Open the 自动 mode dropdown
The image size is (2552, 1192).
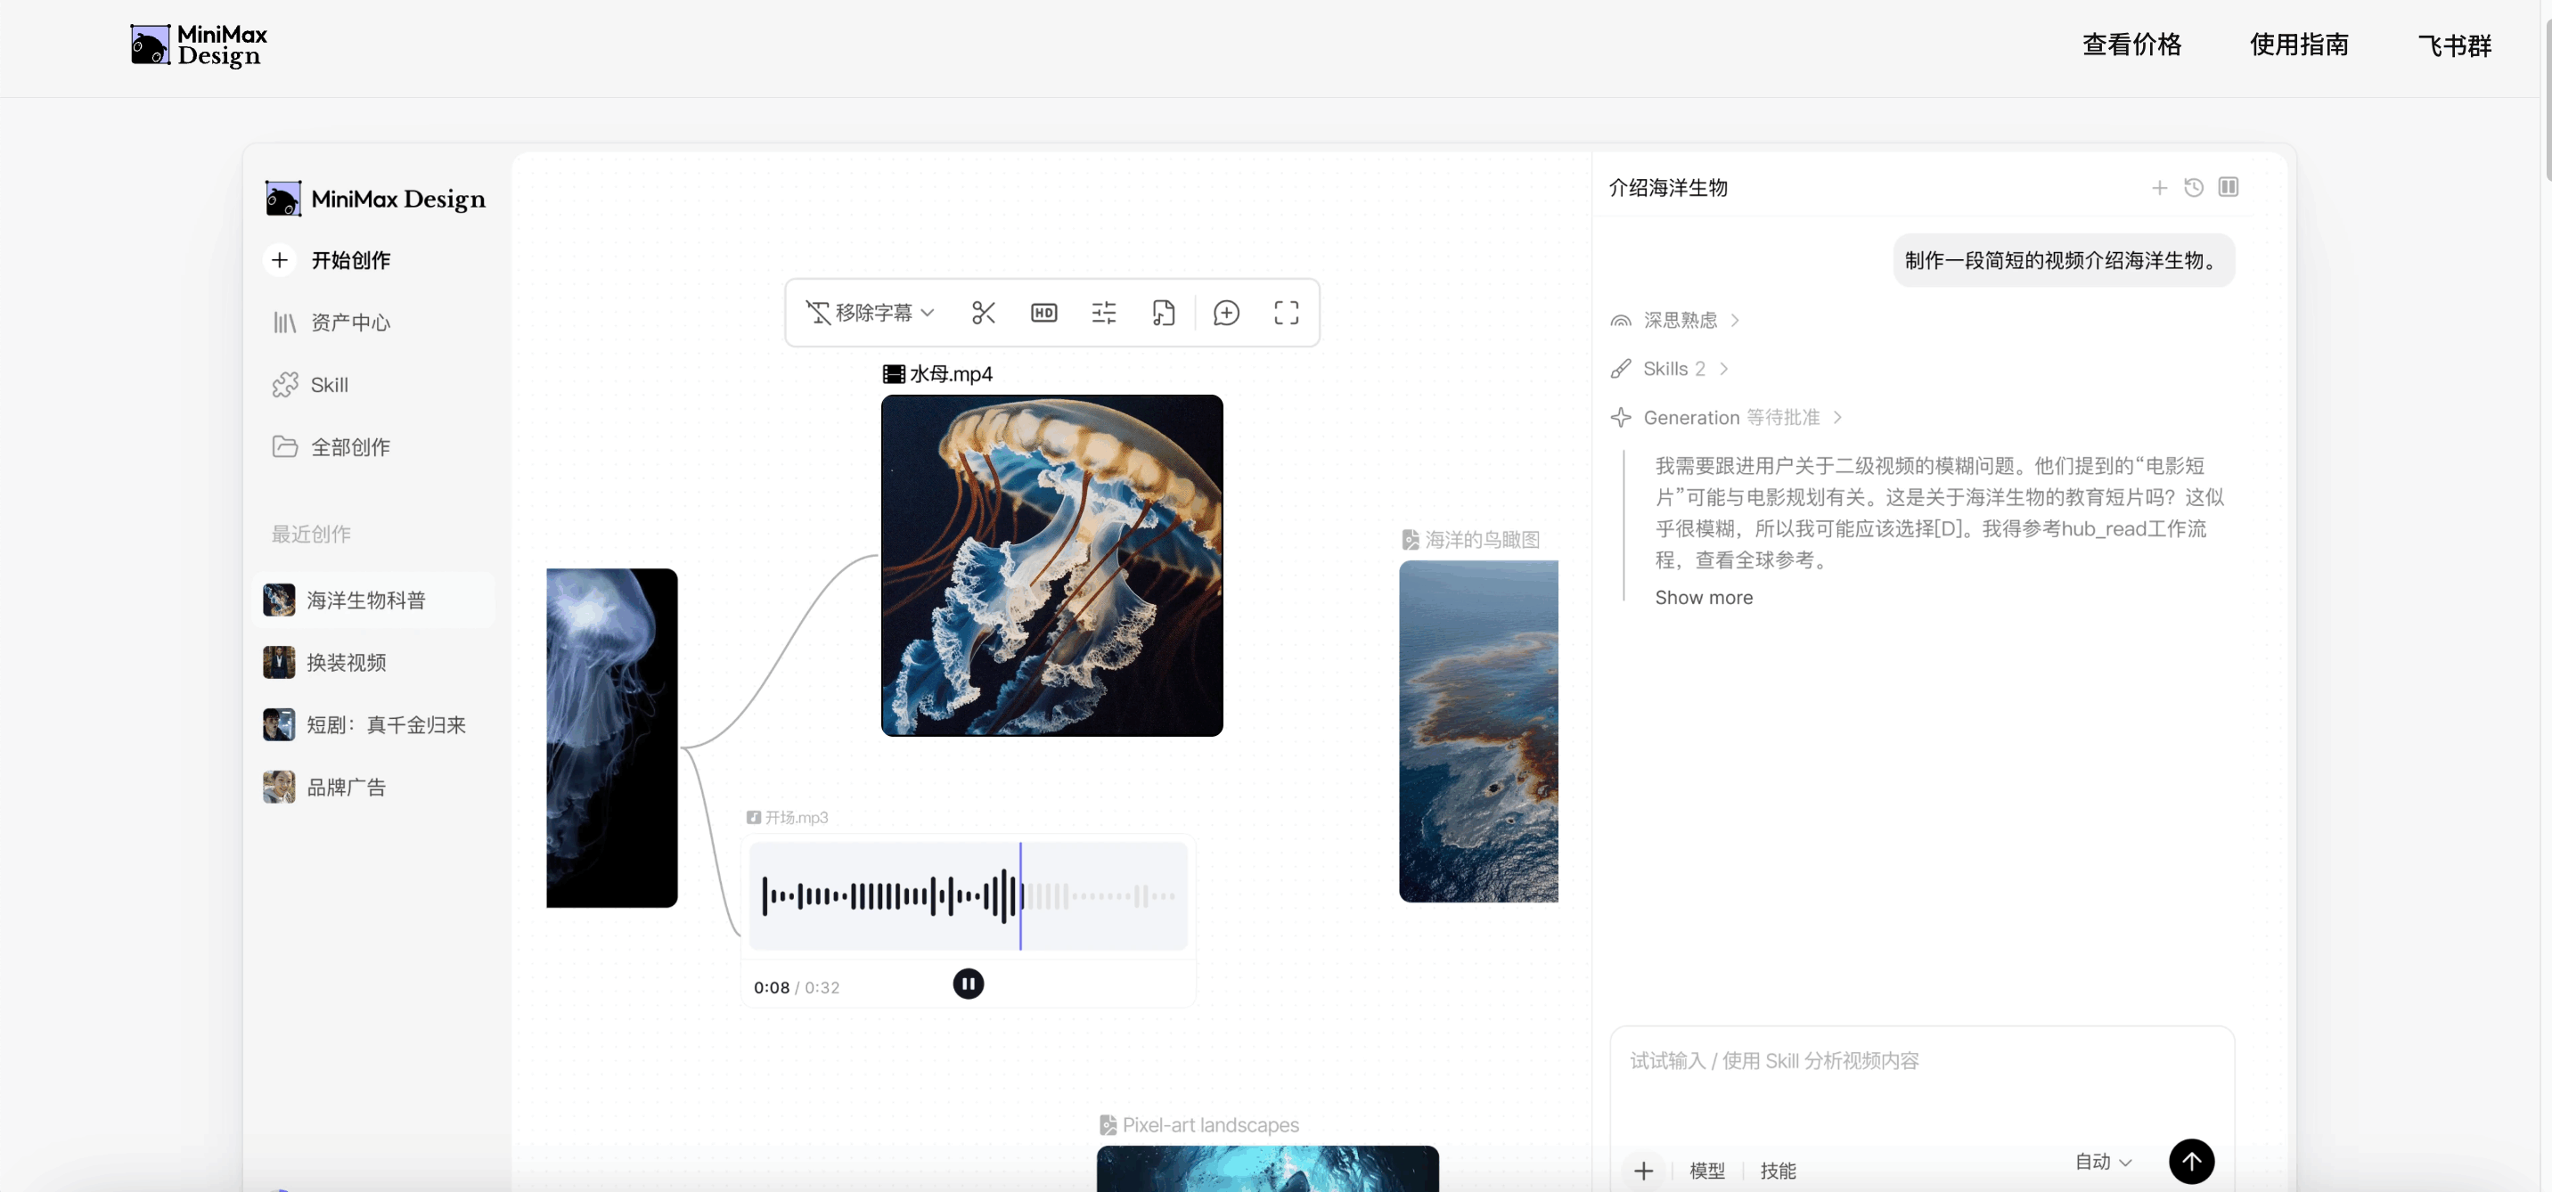coord(2103,1162)
